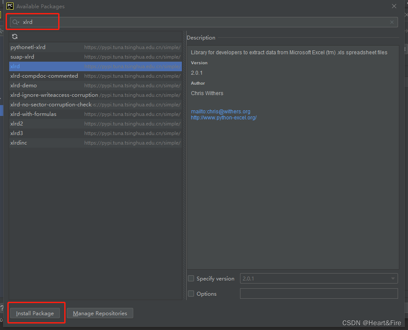Click the author name Chris Withers
The image size is (408, 330).
click(x=207, y=93)
